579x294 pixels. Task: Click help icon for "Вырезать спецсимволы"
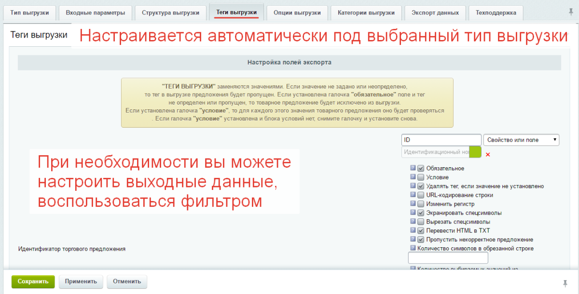[413, 222]
